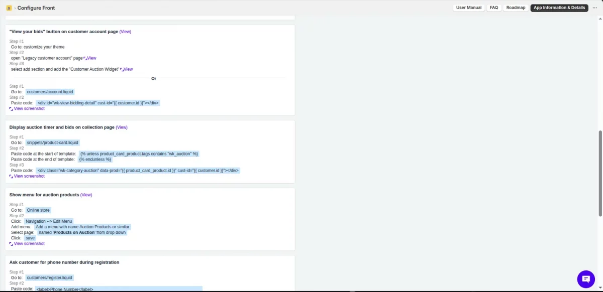
Task: View screenshot for collection page code
Action: pyautogui.click(x=29, y=176)
